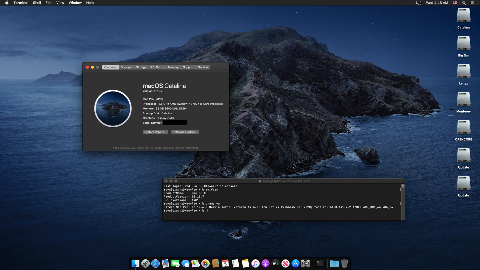
Task: Open Podcasts from the Dock
Action: tap(265, 263)
